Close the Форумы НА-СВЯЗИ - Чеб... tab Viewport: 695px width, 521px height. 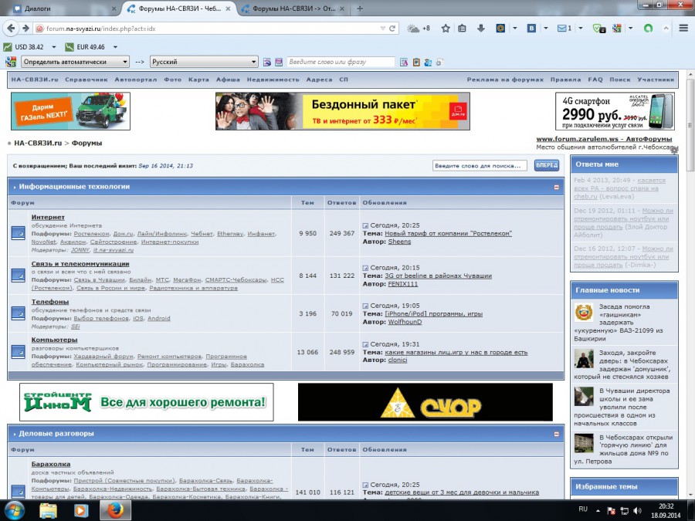tap(229, 8)
